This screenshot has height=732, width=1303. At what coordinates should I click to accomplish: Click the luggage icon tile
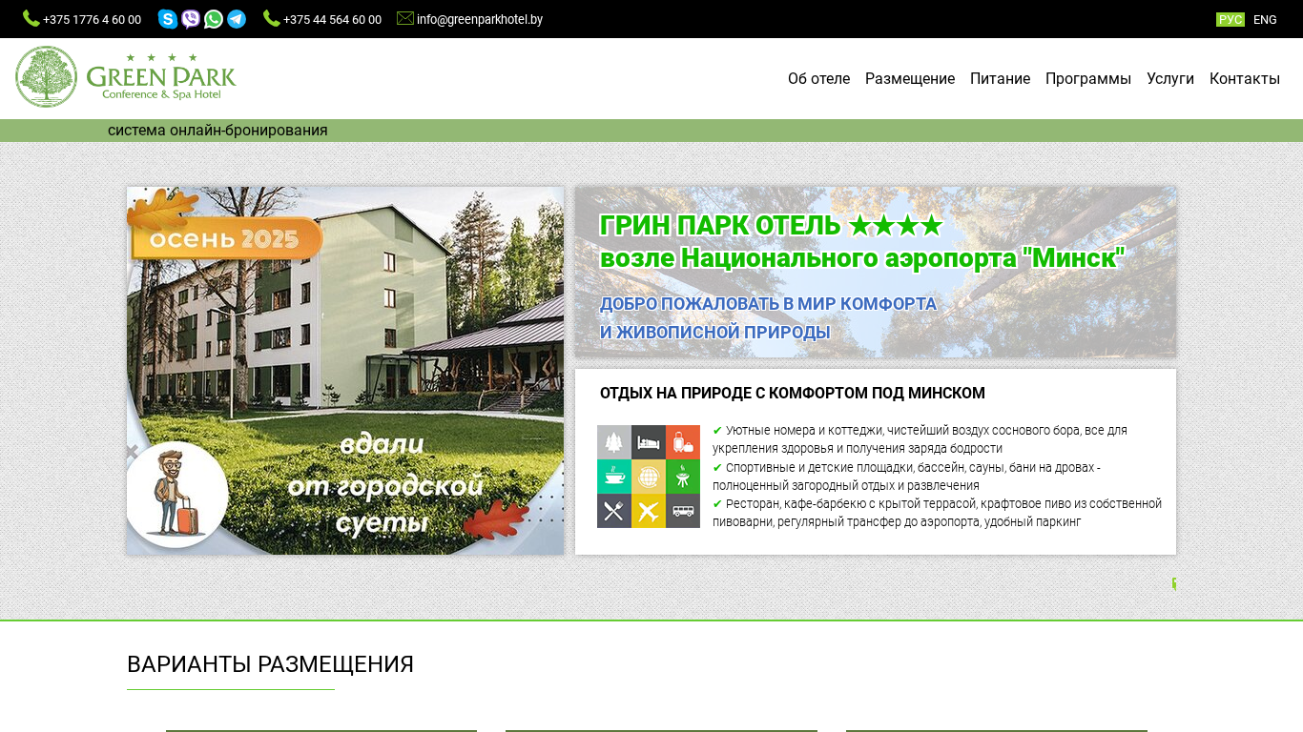click(x=683, y=442)
